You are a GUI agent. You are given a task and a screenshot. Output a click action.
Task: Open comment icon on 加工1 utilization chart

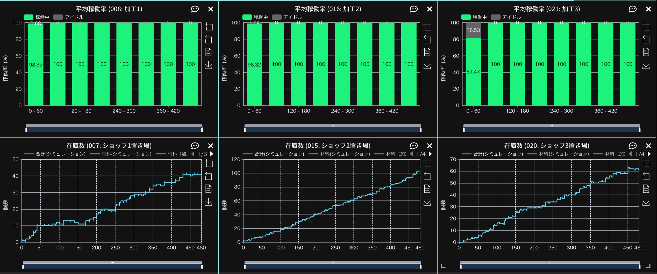[x=195, y=9]
